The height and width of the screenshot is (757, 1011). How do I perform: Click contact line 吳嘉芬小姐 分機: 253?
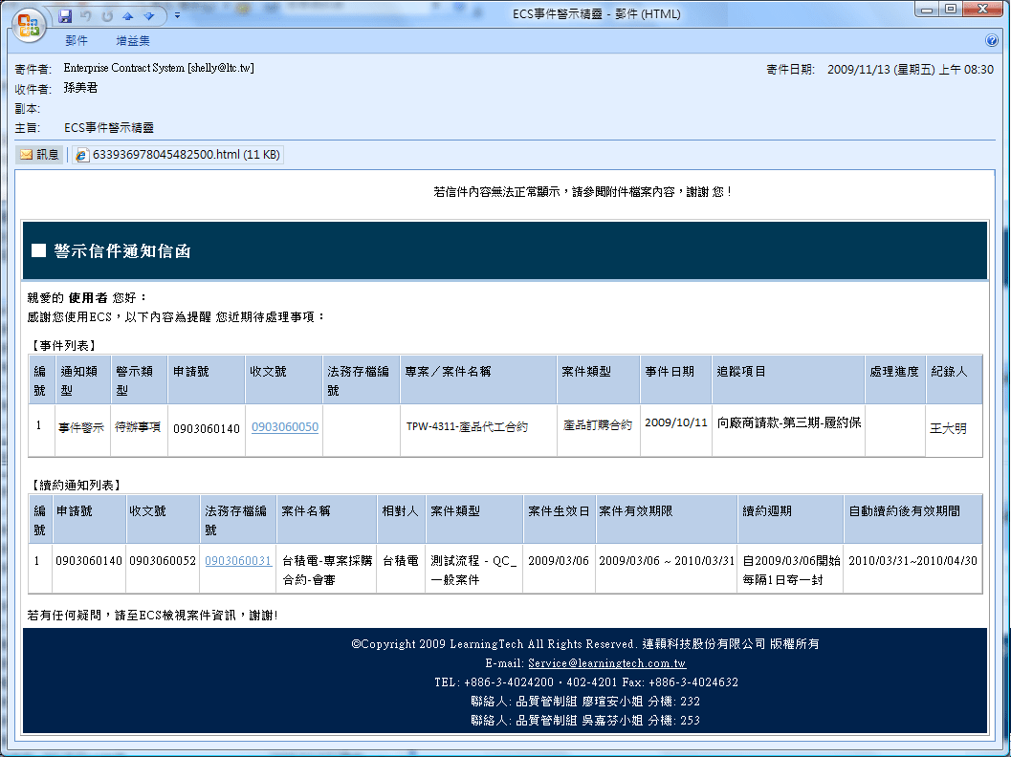(585, 721)
